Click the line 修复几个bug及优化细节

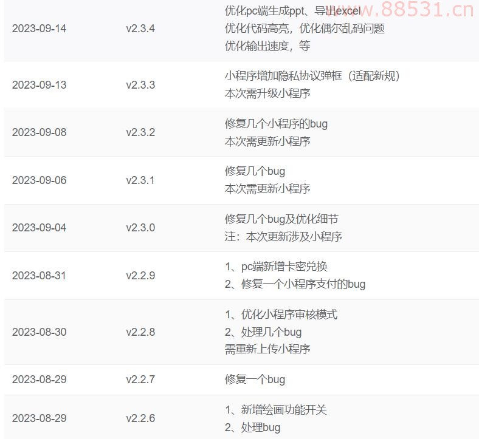pos(281,219)
